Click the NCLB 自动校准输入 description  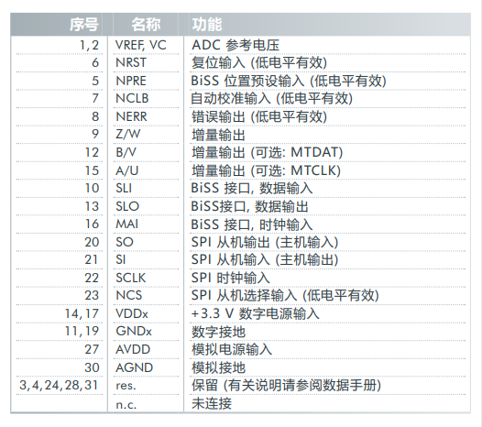271,99
